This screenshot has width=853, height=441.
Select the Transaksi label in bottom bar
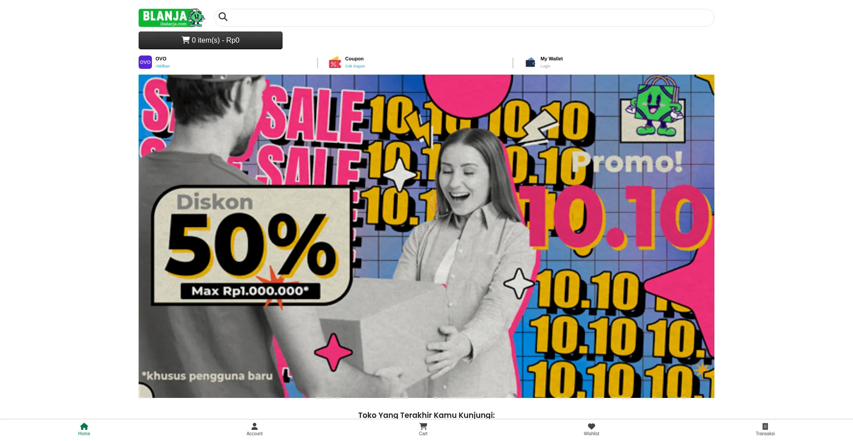[765, 434]
